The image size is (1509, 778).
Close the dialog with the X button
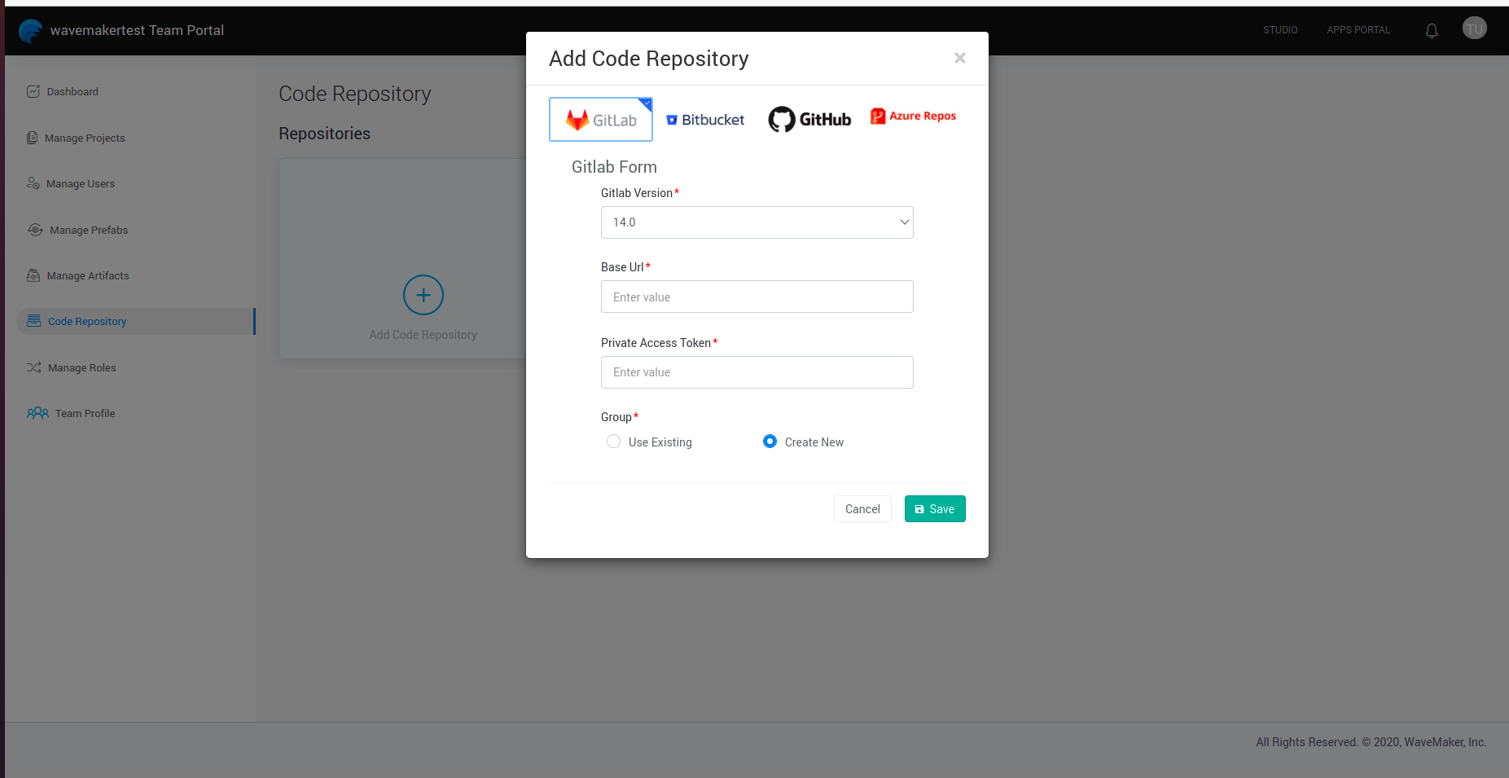(x=959, y=58)
